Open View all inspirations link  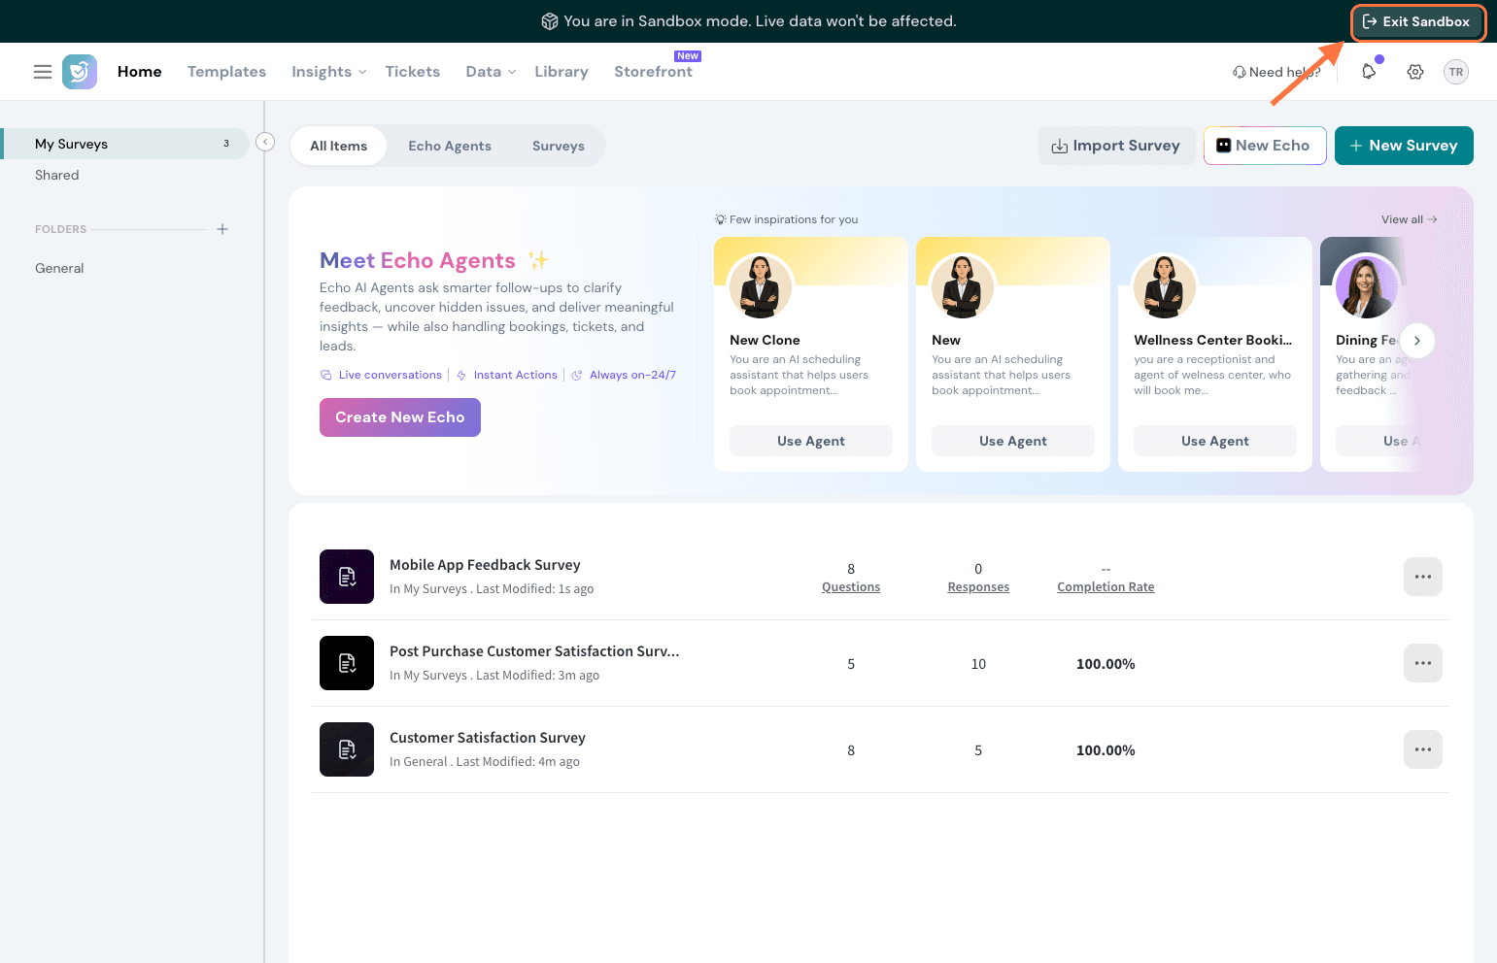pos(1409,219)
